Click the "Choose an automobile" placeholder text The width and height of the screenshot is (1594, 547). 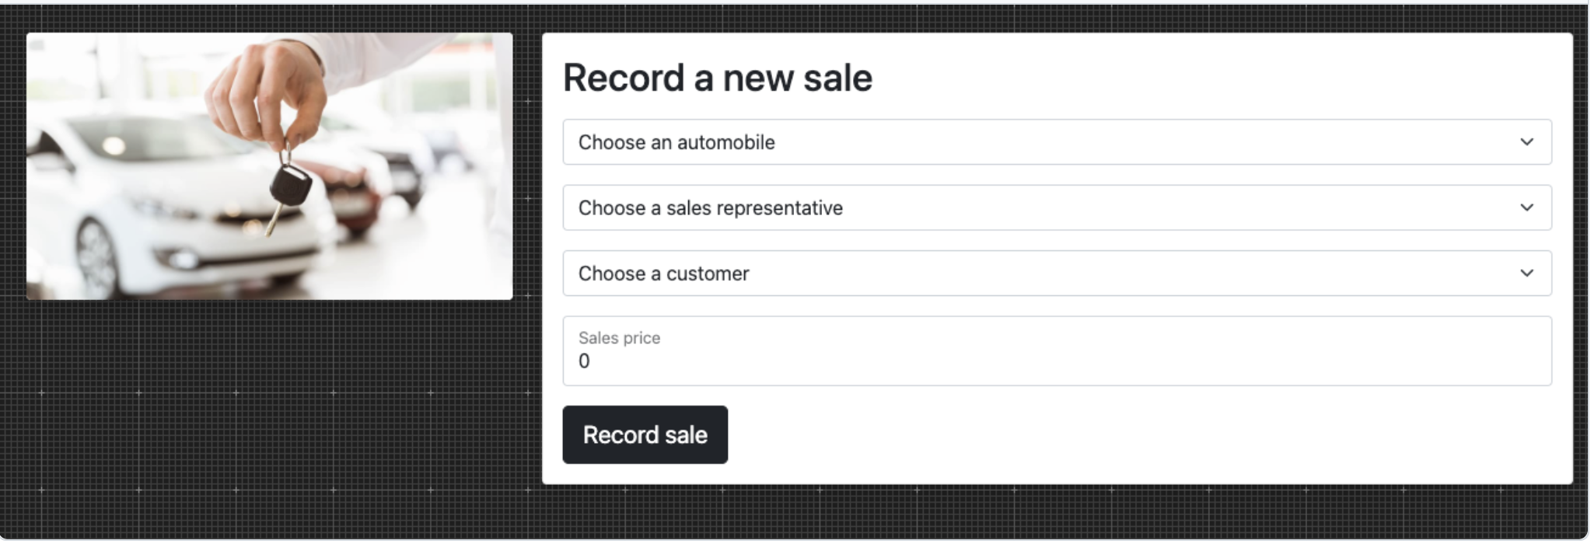pos(676,142)
